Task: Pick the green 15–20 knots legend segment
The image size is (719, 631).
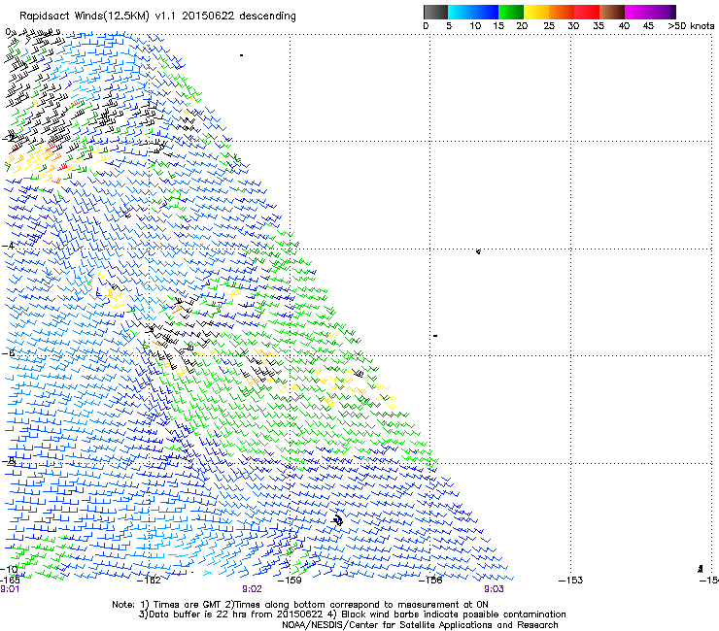Action: coord(511,12)
